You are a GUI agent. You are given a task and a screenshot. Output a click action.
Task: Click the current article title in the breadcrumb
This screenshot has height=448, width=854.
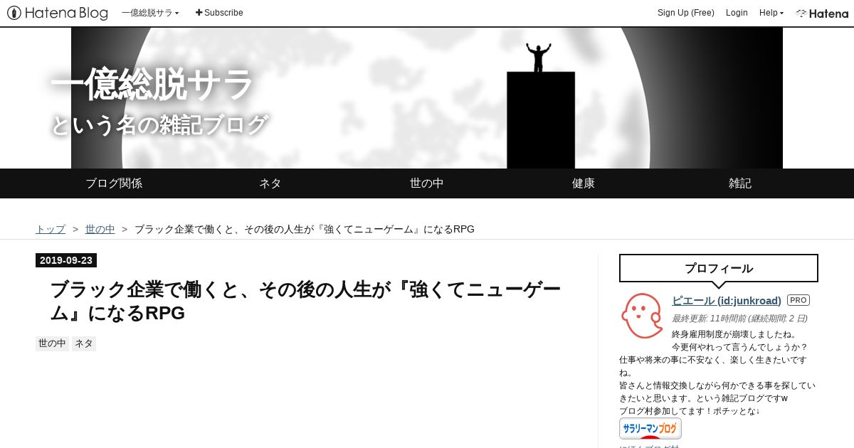pyautogui.click(x=305, y=229)
